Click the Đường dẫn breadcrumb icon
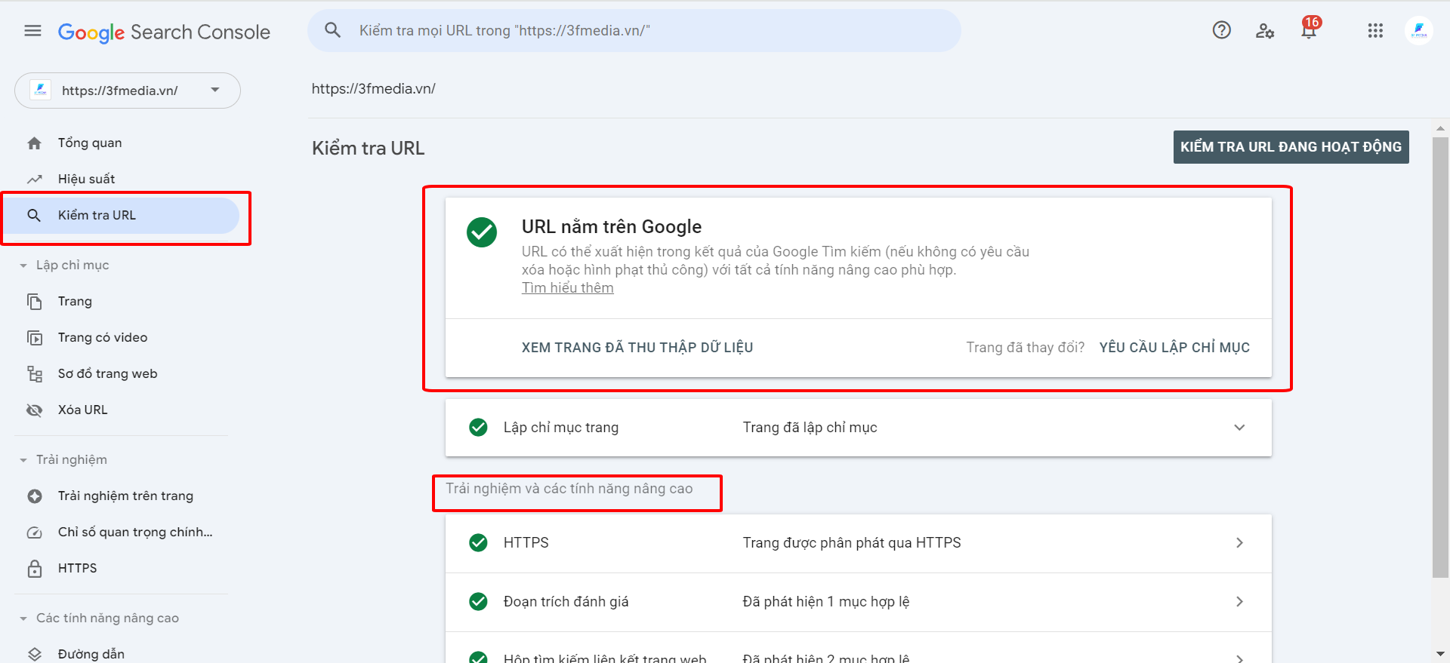 click(35, 654)
